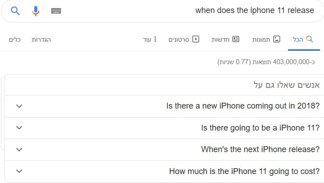Click the images tab picture icon
Screen dimensions: 324x183
click(x=277, y=39)
